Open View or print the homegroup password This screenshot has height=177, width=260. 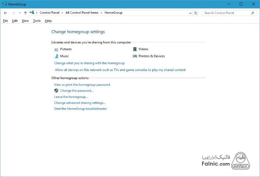point(82,85)
